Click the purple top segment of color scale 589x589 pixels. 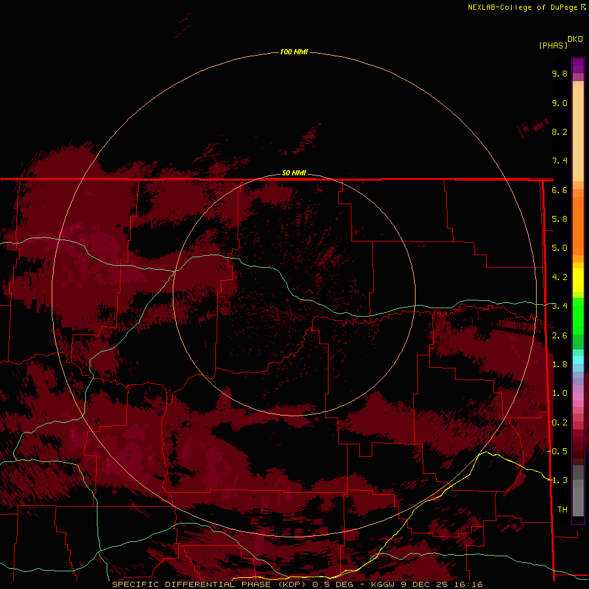[578, 65]
